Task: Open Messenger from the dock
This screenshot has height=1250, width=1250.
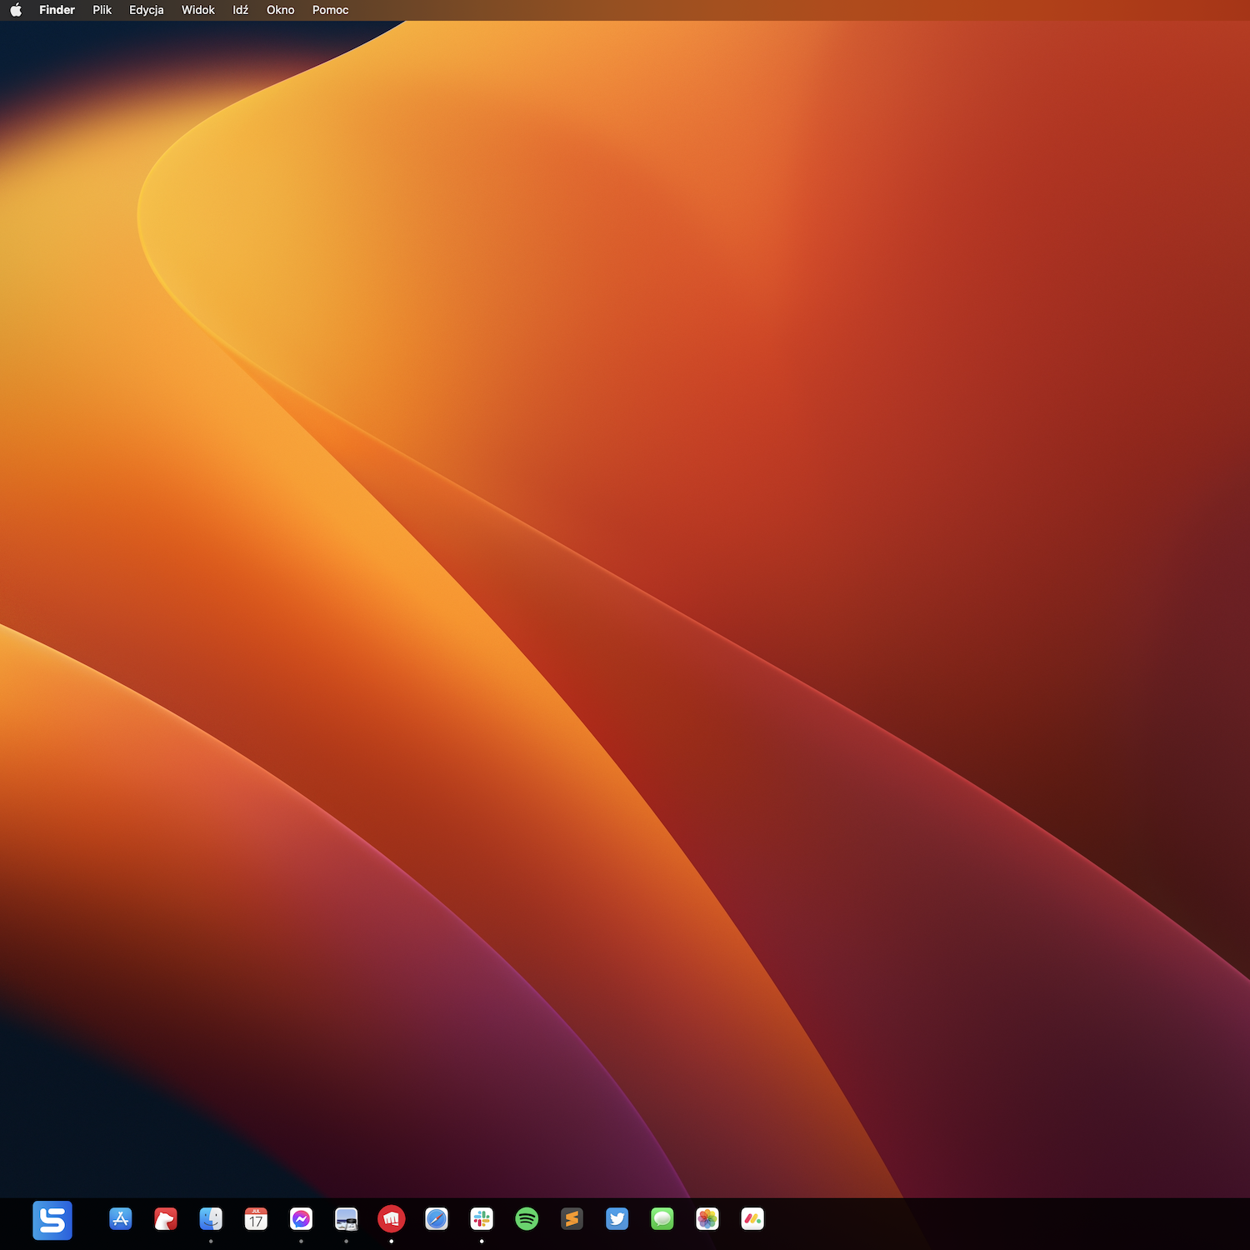Action: pyautogui.click(x=301, y=1219)
